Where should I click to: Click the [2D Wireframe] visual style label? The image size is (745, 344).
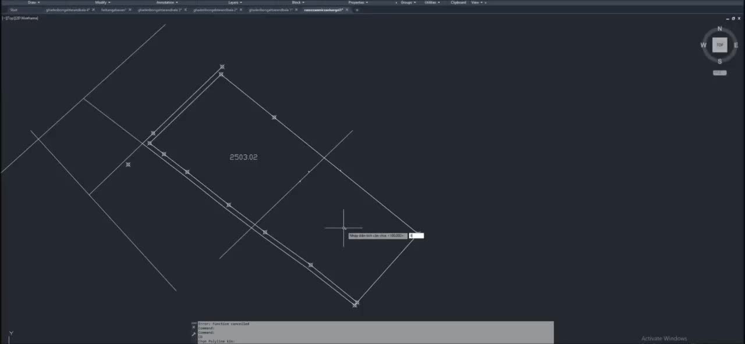point(26,18)
